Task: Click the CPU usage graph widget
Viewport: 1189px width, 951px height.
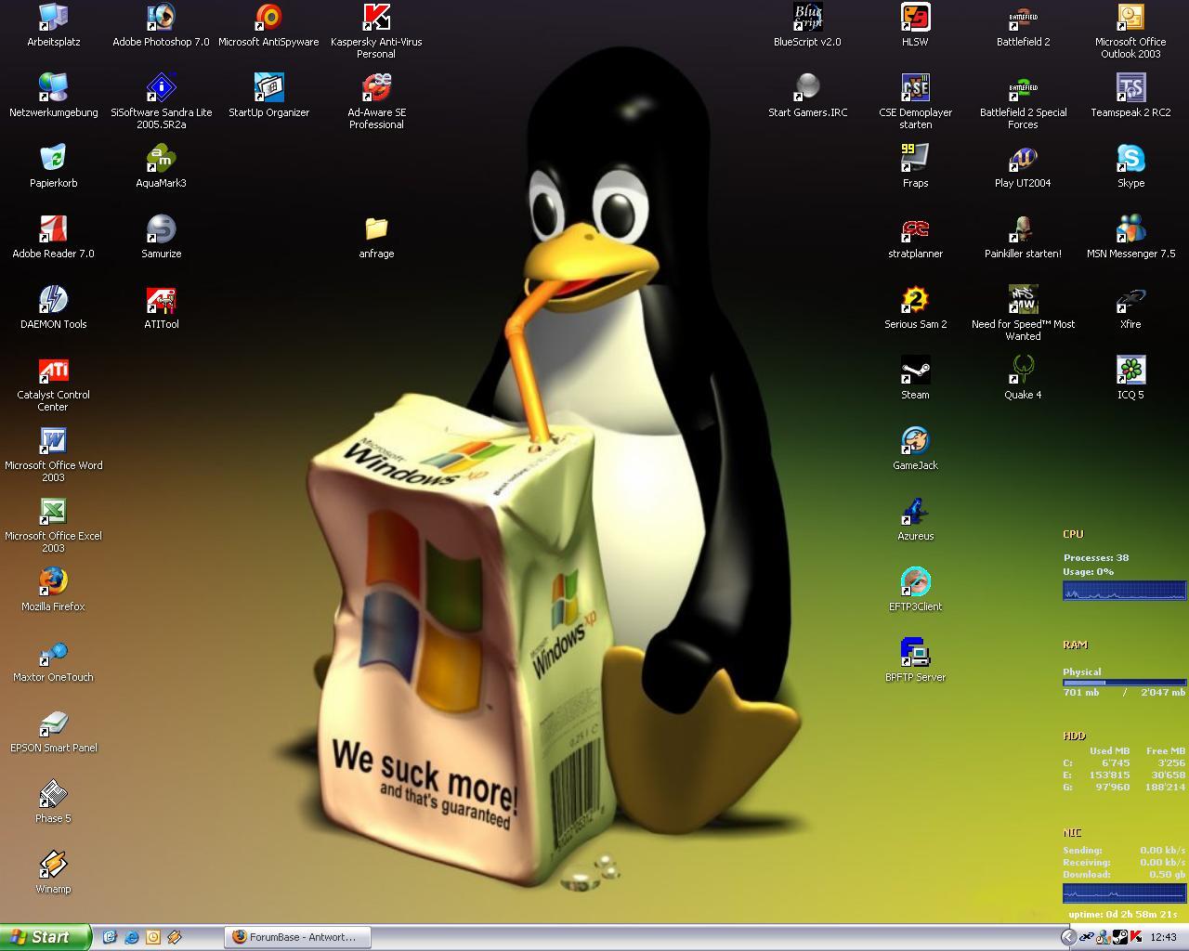Action: click(1124, 591)
